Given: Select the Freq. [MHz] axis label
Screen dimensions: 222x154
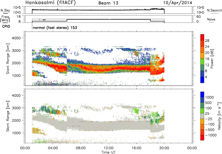Looking at the screenshot, I should tap(5, 19).
